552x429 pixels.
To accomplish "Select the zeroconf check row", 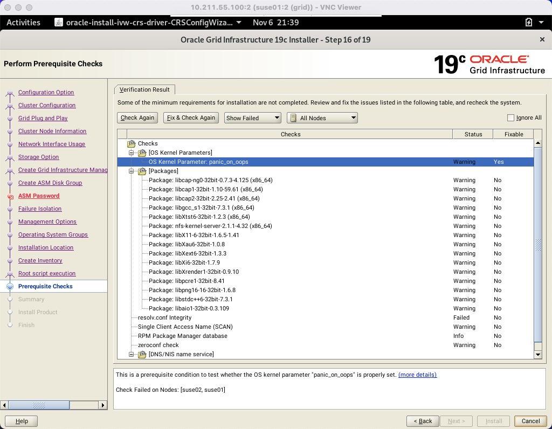I will [x=325, y=345].
